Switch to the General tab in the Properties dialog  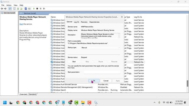pyautogui.click(x=69, y=22)
